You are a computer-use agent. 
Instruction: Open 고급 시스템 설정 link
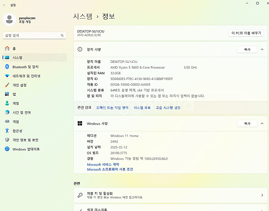[x=168, y=108]
